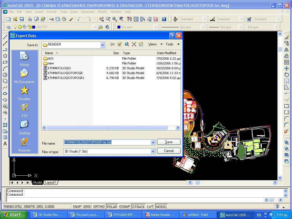Switch to Adobe Reader taskbar button

tap(161, 215)
